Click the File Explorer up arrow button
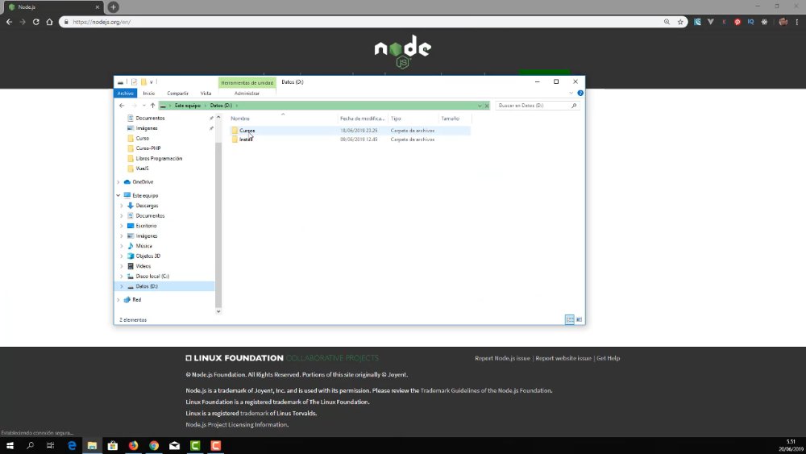 (x=152, y=106)
